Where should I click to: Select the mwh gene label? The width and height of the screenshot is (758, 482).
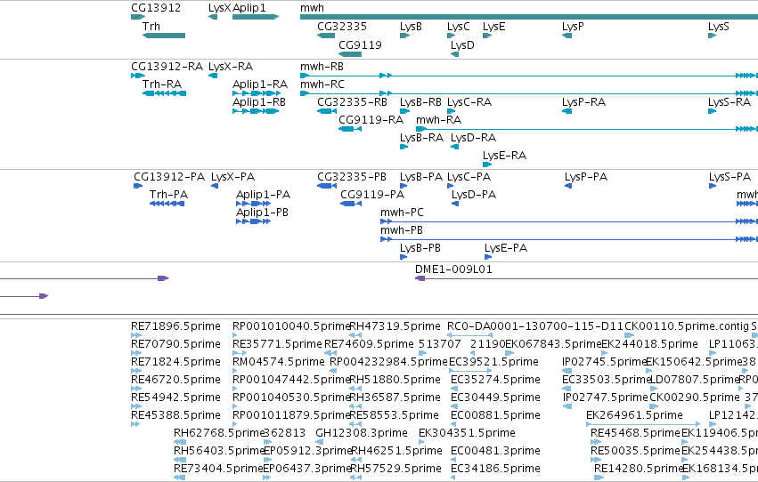click(312, 8)
